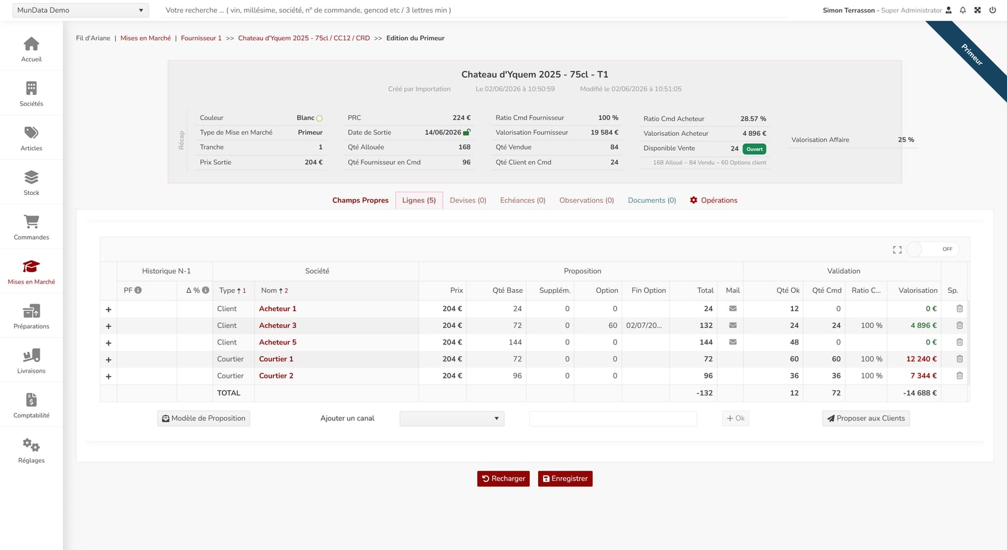Follow Chateau d'Yquem 2025 breadcrumb link
Viewport: 1007px width, 550px height.
(x=304, y=38)
